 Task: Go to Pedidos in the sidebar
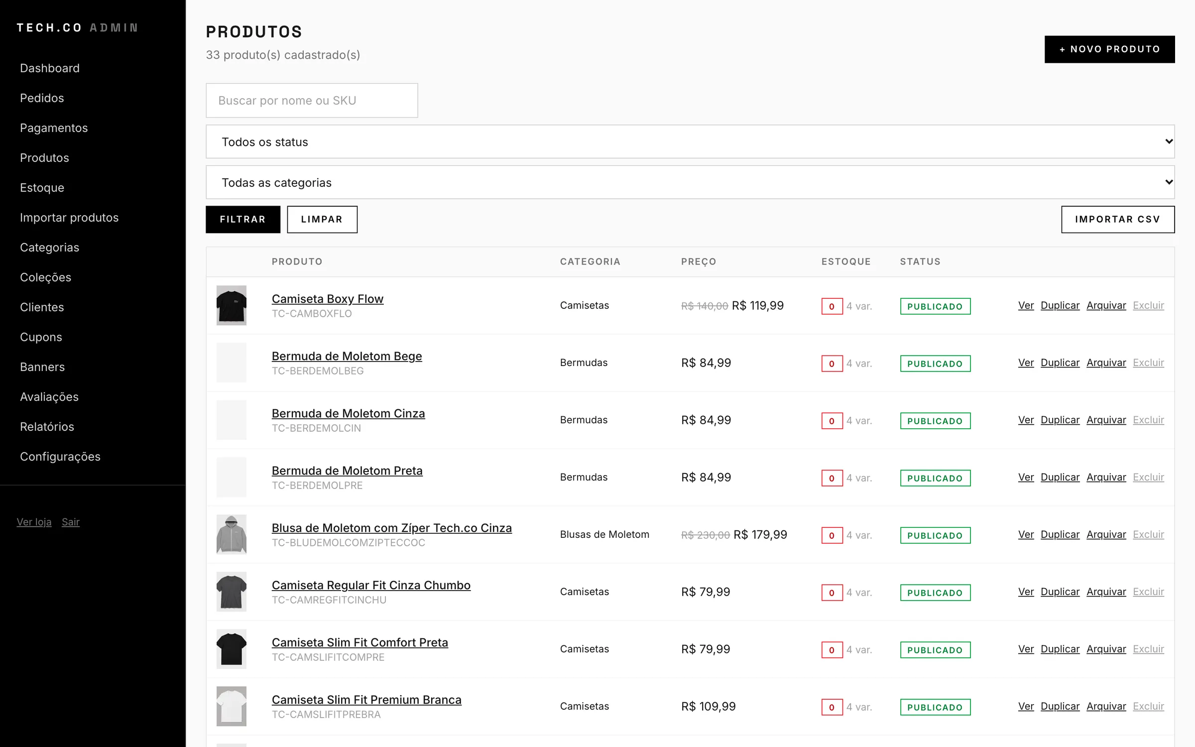42,98
